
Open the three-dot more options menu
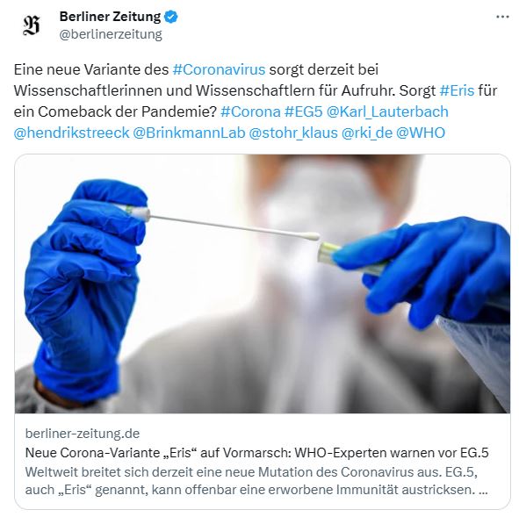click(502, 17)
